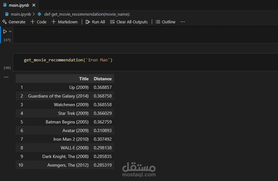The height and width of the screenshot is (181, 278).
Task: Click the Title column header
Action: [84, 79]
